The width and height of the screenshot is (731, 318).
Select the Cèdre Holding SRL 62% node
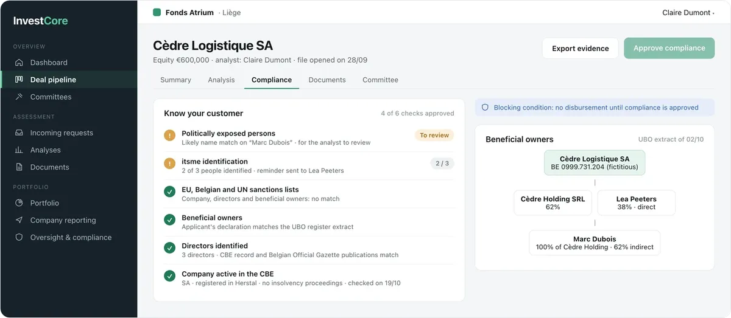pyautogui.click(x=553, y=202)
